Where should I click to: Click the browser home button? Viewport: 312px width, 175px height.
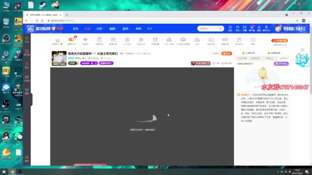tap(42, 21)
